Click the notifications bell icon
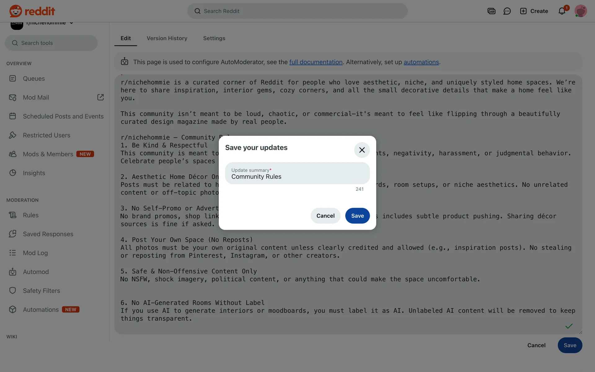 562,11
